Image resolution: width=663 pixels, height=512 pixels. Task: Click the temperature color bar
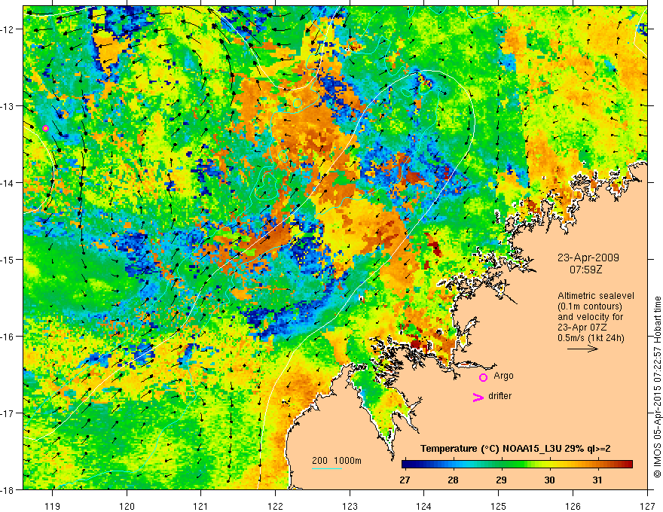517,464
